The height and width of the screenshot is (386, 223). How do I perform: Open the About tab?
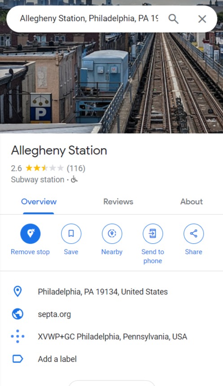coord(192,202)
